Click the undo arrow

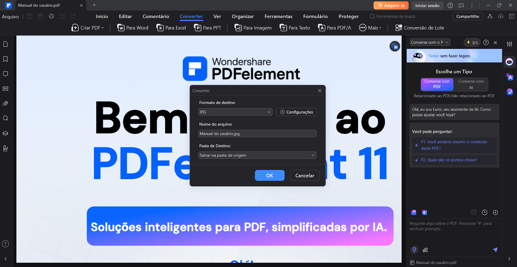[x=62, y=16]
